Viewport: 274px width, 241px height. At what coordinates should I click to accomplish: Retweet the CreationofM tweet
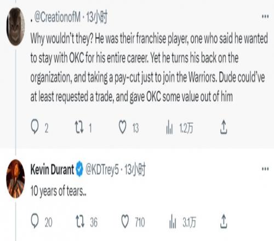[79, 127]
